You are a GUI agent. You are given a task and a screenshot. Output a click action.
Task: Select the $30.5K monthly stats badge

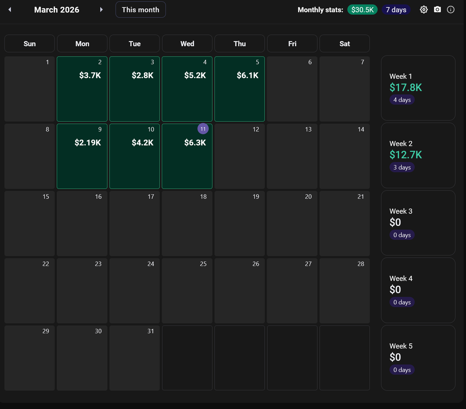[362, 10]
